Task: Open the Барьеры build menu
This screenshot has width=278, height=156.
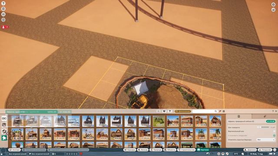Action: point(129,150)
